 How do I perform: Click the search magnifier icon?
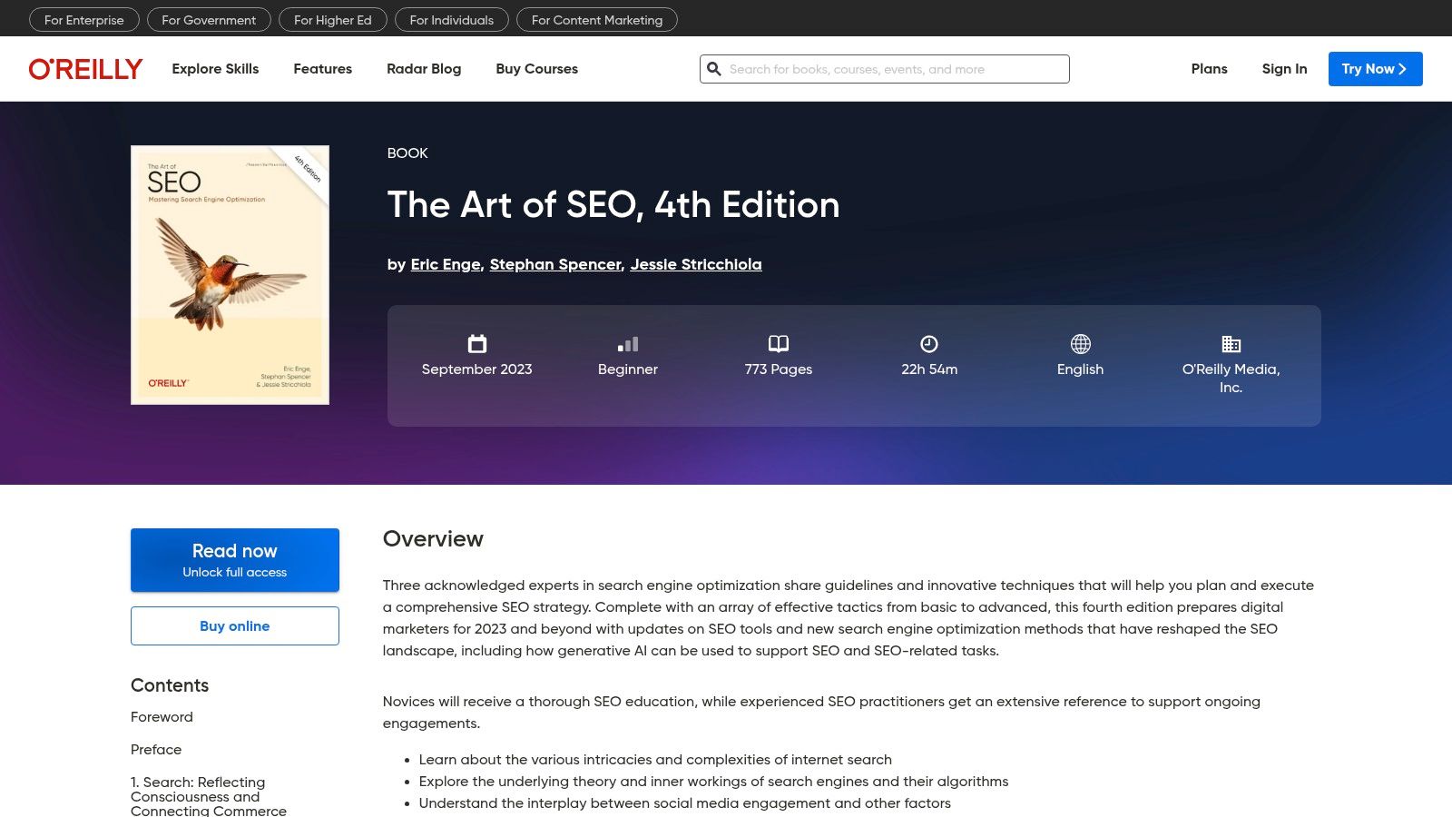pos(714,69)
